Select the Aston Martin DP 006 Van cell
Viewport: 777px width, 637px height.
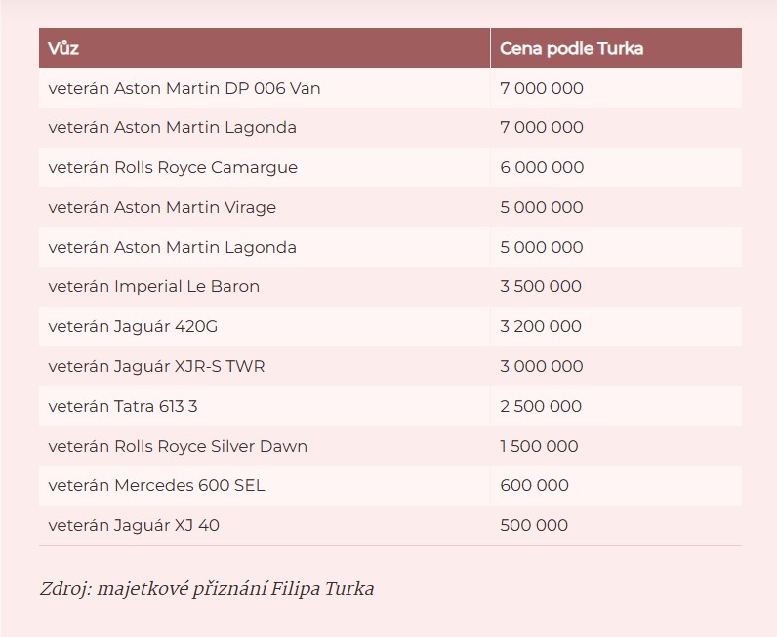pos(184,88)
